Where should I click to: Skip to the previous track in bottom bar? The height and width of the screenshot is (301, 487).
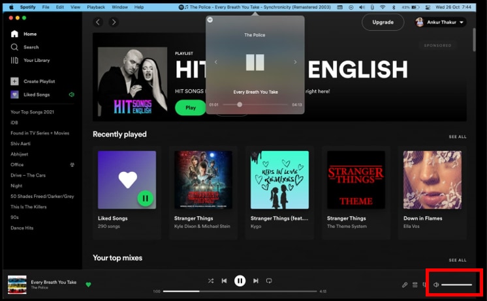point(225,281)
